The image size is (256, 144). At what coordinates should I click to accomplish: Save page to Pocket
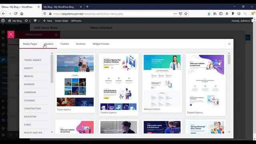pyautogui.click(x=180, y=14)
